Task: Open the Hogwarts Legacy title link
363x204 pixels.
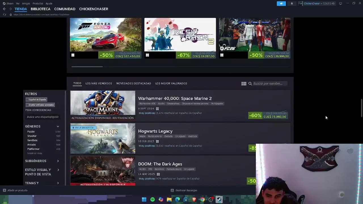Action: pyautogui.click(x=155, y=131)
